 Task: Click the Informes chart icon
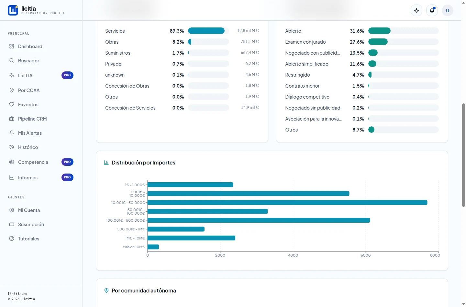pyautogui.click(x=12, y=177)
